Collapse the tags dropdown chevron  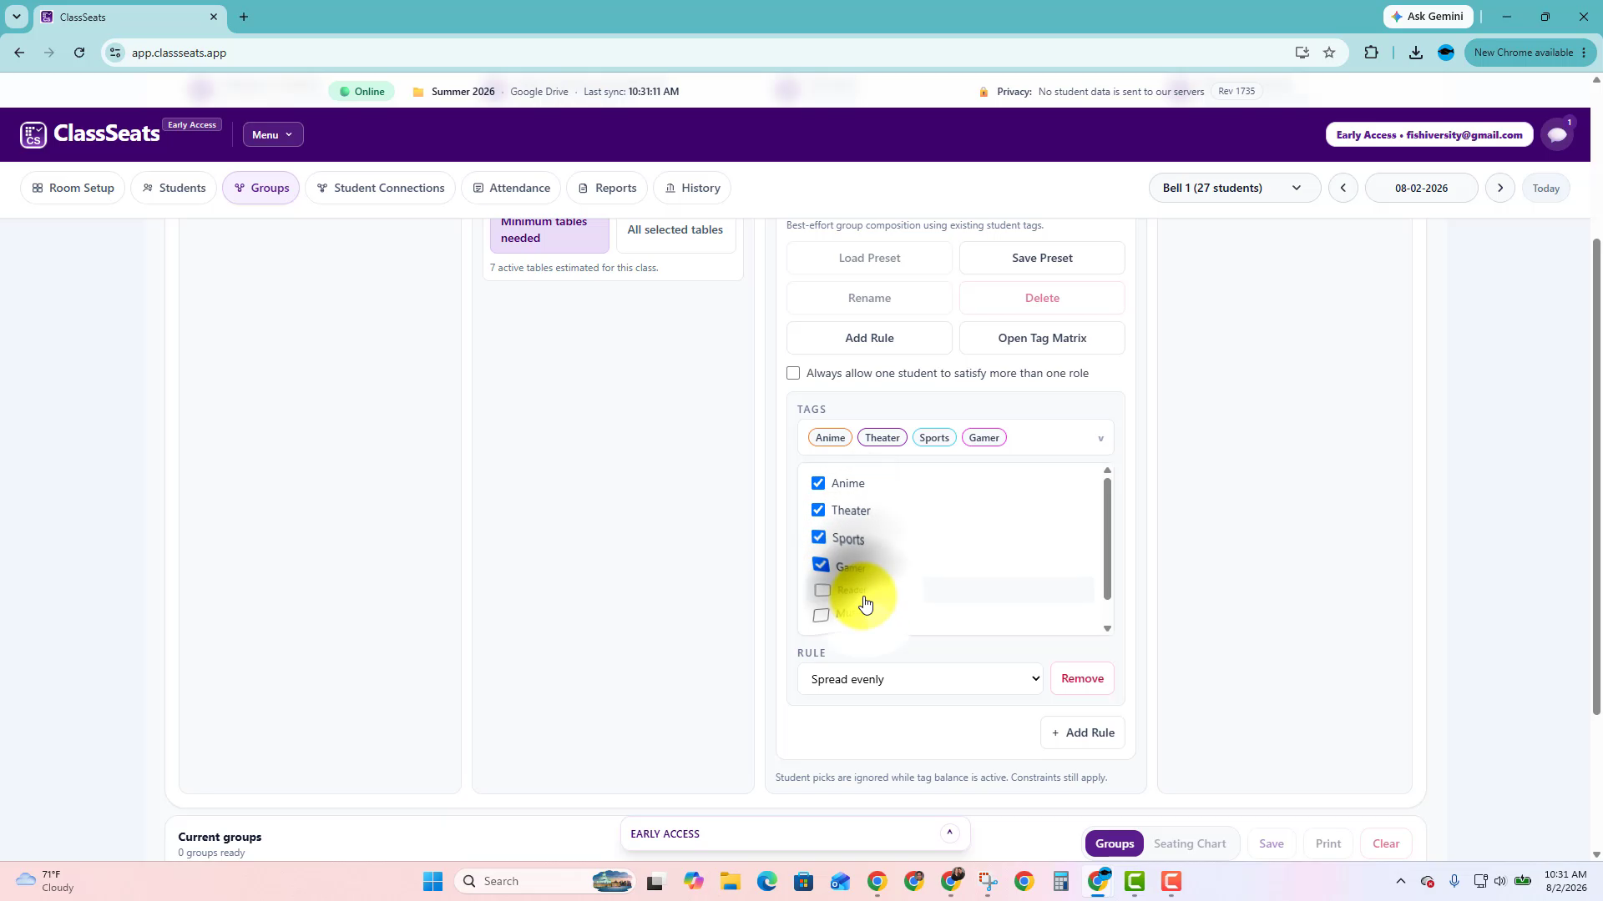coord(1100,438)
